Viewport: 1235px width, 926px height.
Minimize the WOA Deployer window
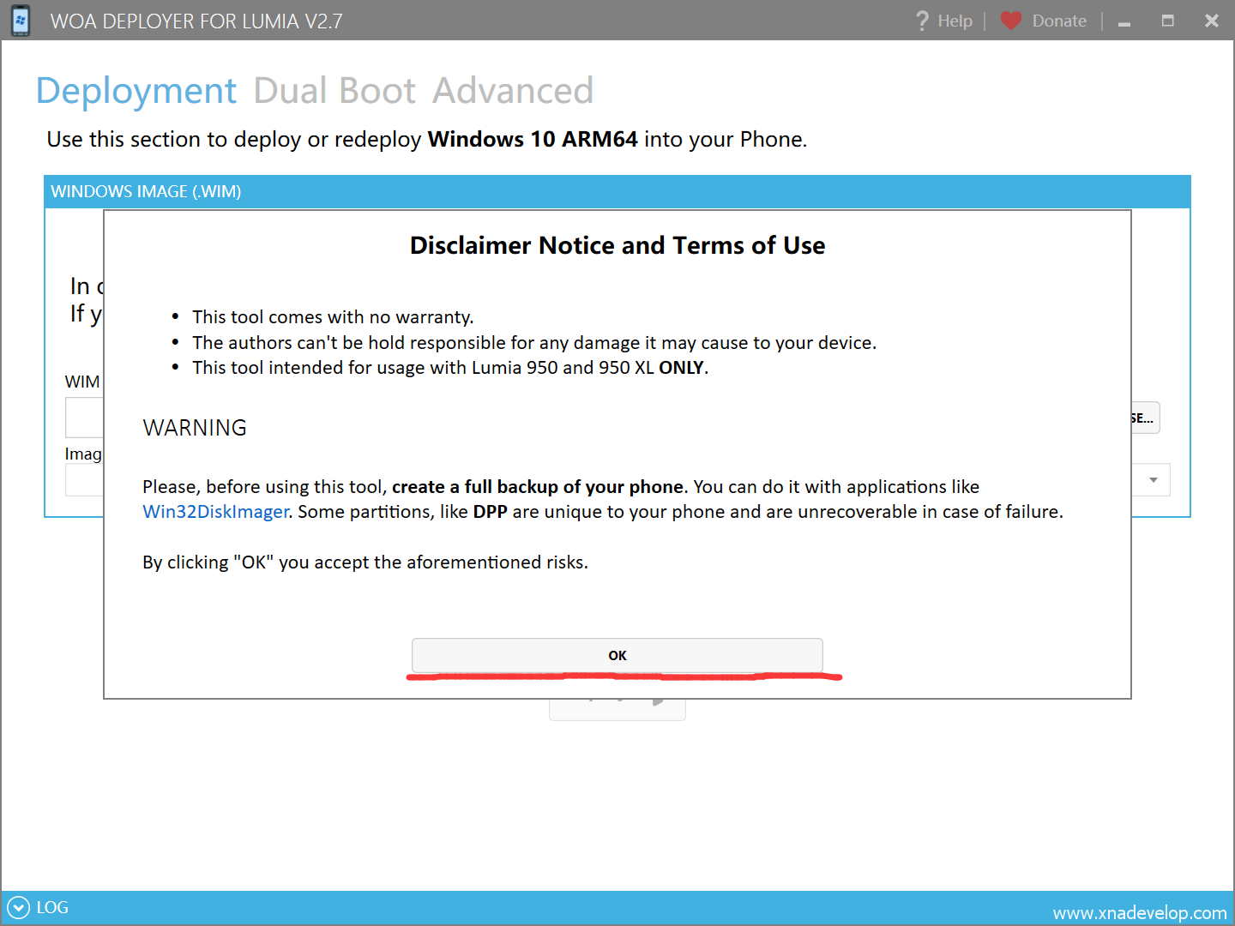click(1124, 22)
